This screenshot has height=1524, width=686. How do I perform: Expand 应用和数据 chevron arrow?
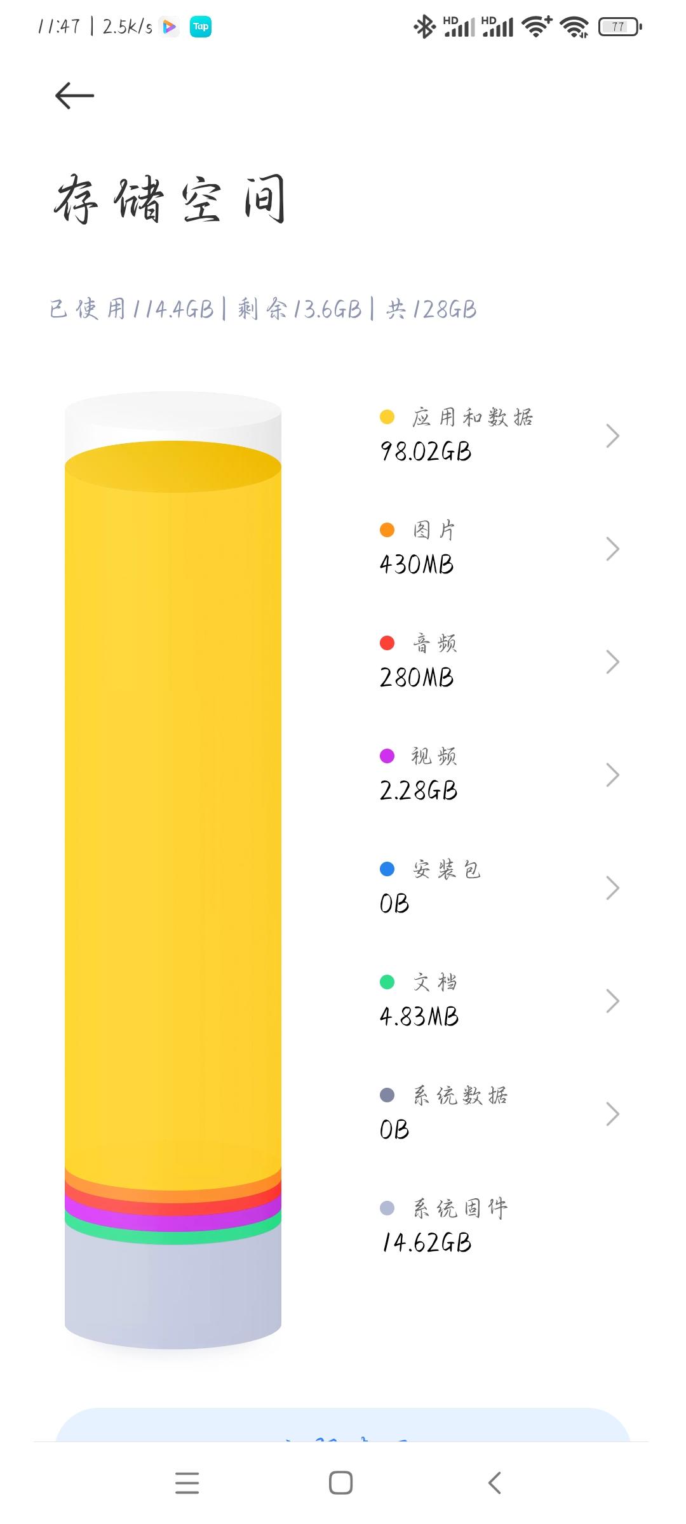612,436
